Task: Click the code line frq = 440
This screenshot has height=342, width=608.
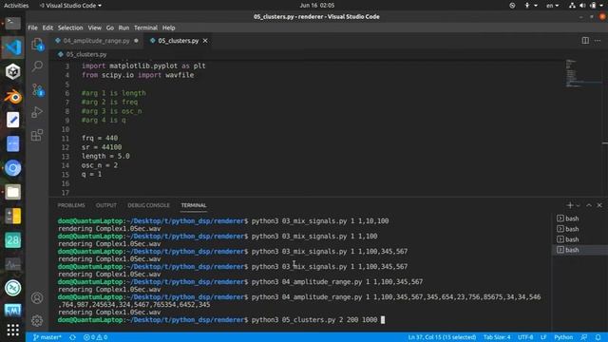Action: (x=100, y=138)
